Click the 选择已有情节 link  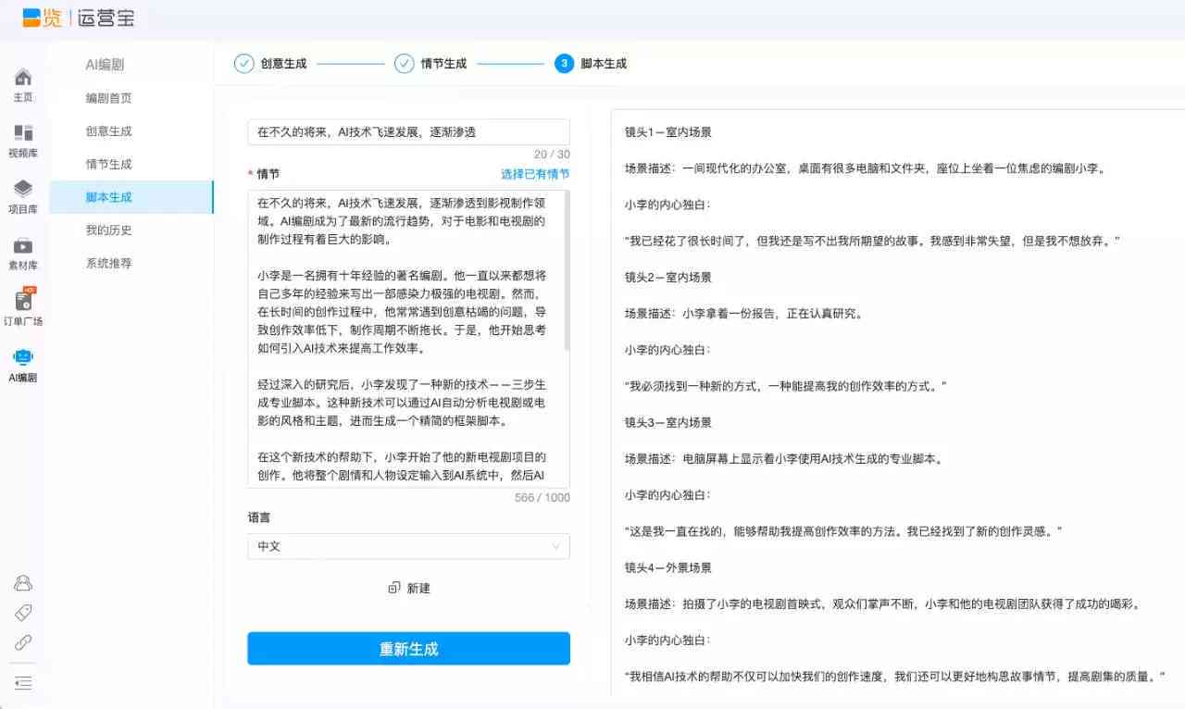tap(535, 174)
